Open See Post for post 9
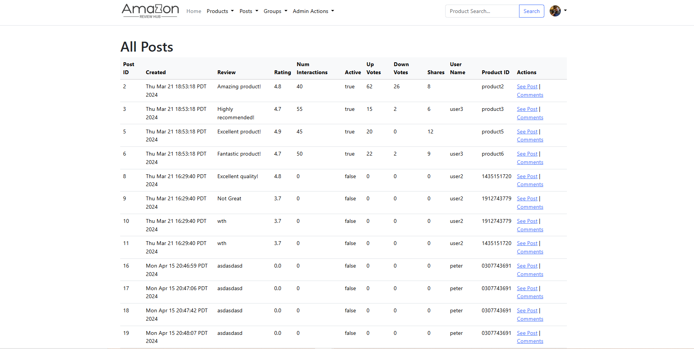The height and width of the screenshot is (349, 694). pyautogui.click(x=527, y=199)
